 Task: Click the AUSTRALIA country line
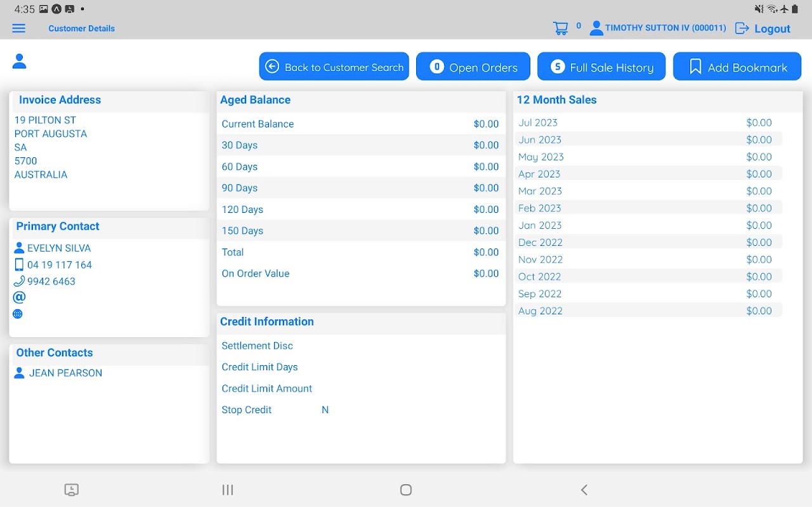click(41, 174)
